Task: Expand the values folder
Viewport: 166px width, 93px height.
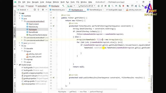Action: [x=22, y=62]
